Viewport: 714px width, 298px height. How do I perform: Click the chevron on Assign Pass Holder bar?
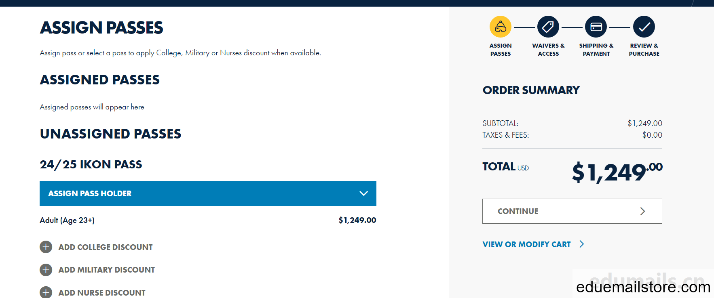(363, 193)
